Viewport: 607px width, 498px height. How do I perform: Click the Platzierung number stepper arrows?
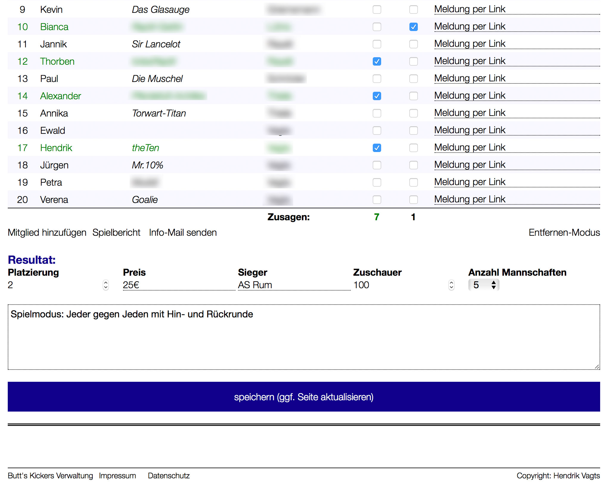pyautogui.click(x=105, y=285)
